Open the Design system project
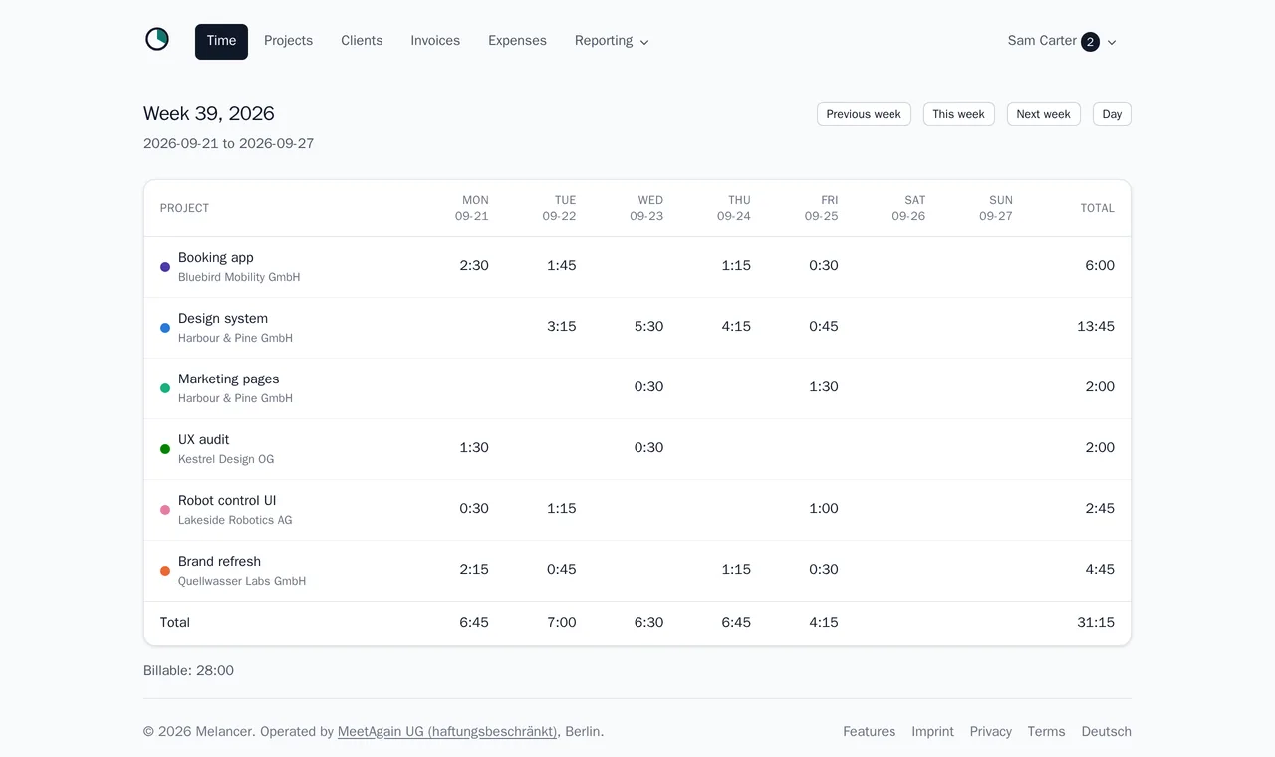Viewport: 1275px width, 757px height. point(223,319)
